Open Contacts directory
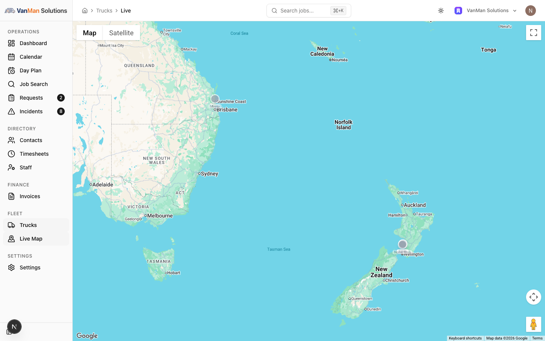545x341 pixels. click(x=36, y=140)
